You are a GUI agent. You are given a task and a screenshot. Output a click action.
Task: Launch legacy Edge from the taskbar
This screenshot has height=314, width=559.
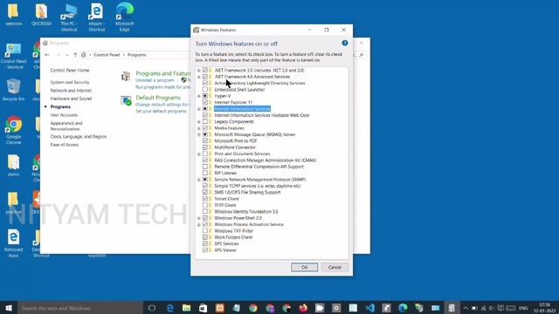point(170,308)
